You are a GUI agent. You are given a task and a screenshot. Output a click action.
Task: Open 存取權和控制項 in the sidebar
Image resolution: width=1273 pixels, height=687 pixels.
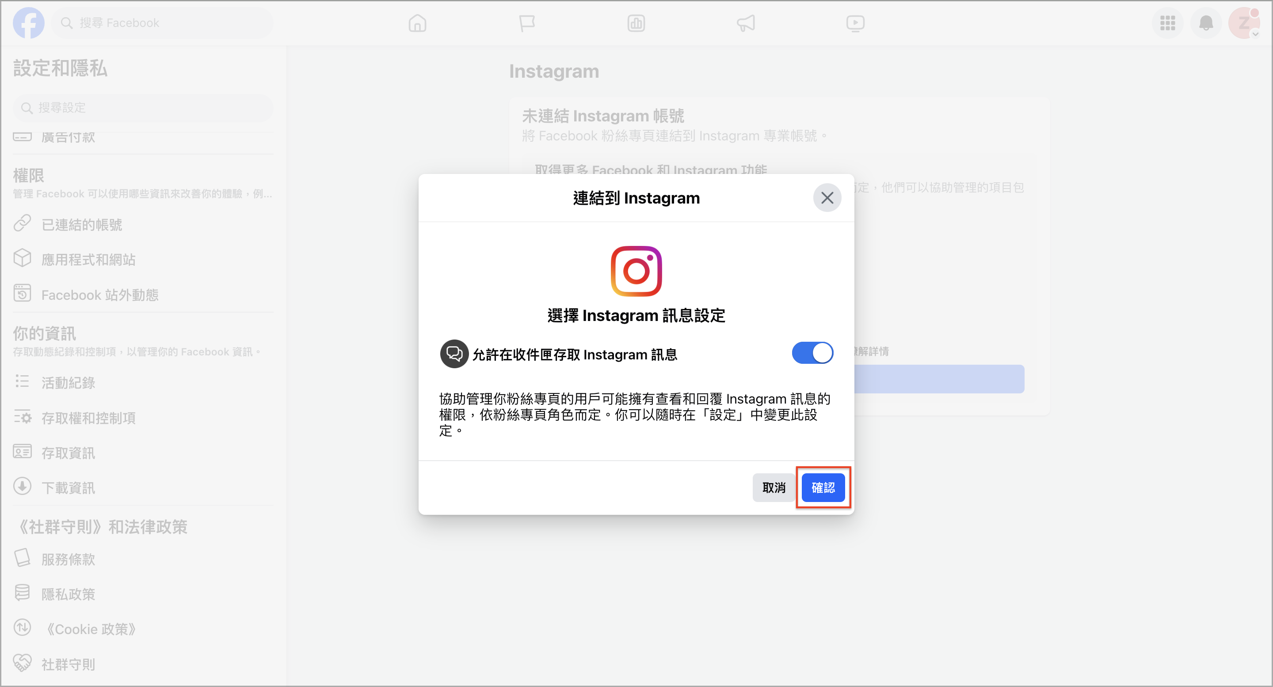[143, 418]
